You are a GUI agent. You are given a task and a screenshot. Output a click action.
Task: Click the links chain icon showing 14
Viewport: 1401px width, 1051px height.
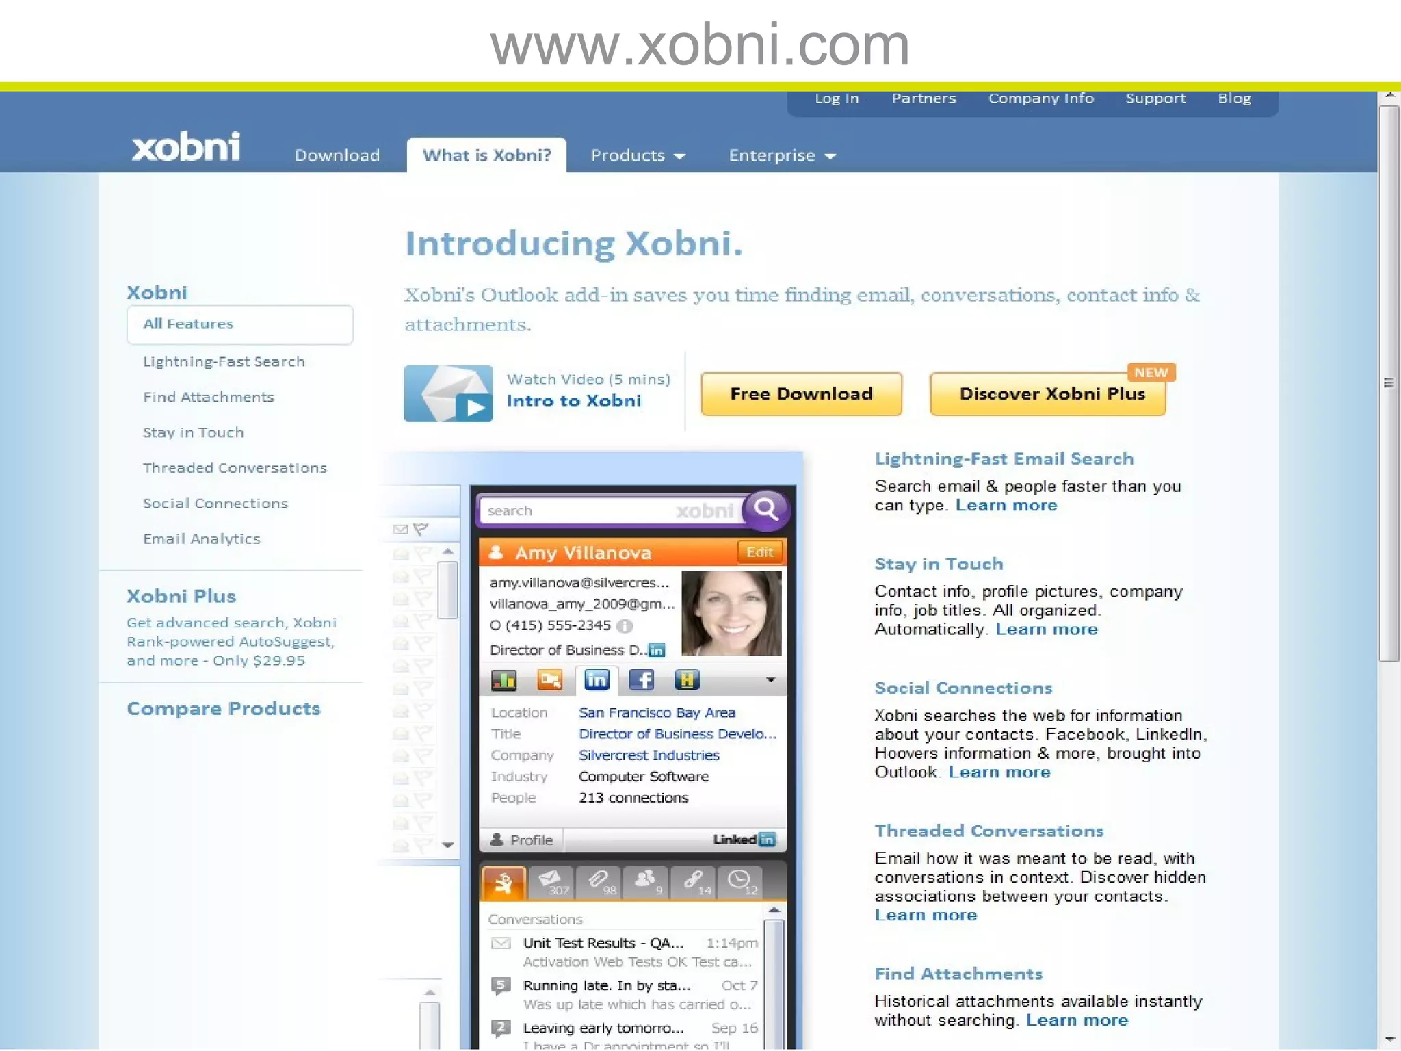click(693, 881)
